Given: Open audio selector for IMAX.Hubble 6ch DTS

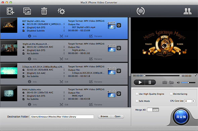Looking at the screenshot, I should pyautogui.click(x=64, y=96).
